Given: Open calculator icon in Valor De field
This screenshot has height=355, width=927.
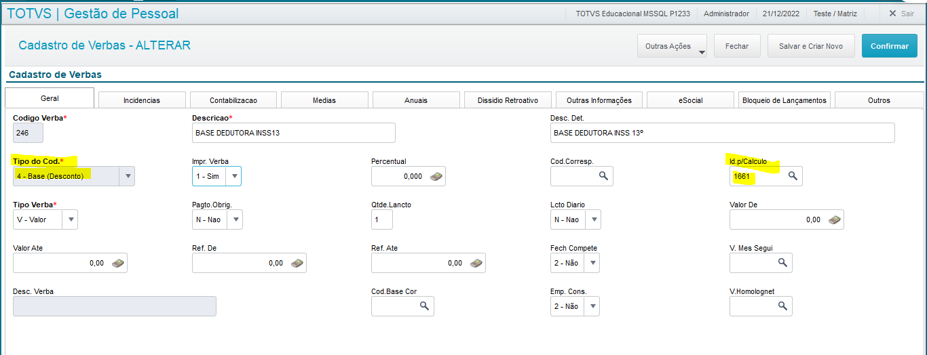Looking at the screenshot, I should (834, 220).
